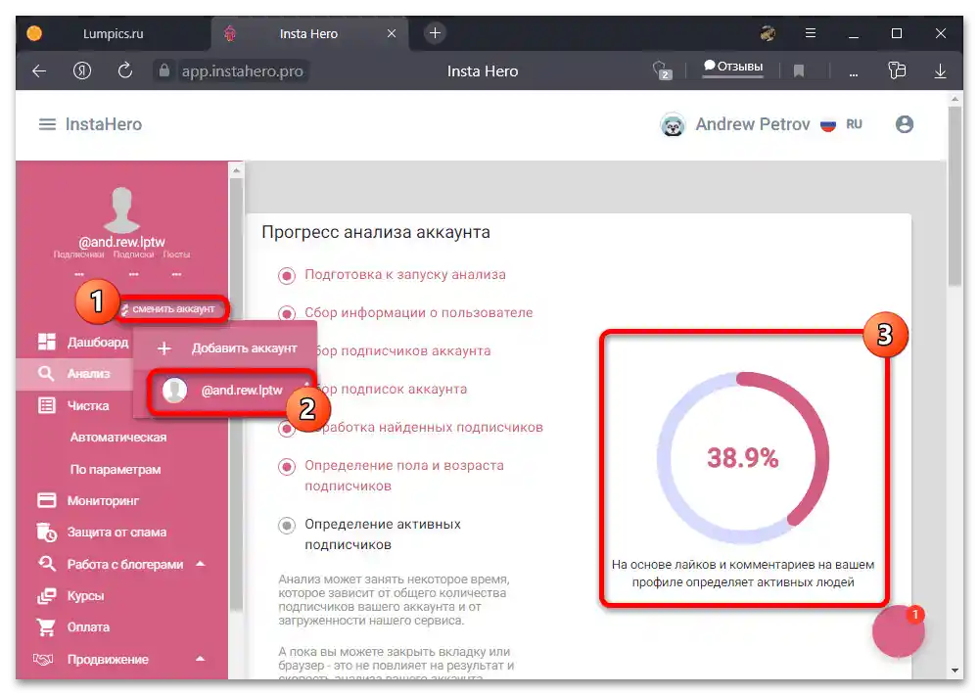The width and height of the screenshot is (979, 695).
Task: Switch language via the RU flag
Action: (x=828, y=125)
